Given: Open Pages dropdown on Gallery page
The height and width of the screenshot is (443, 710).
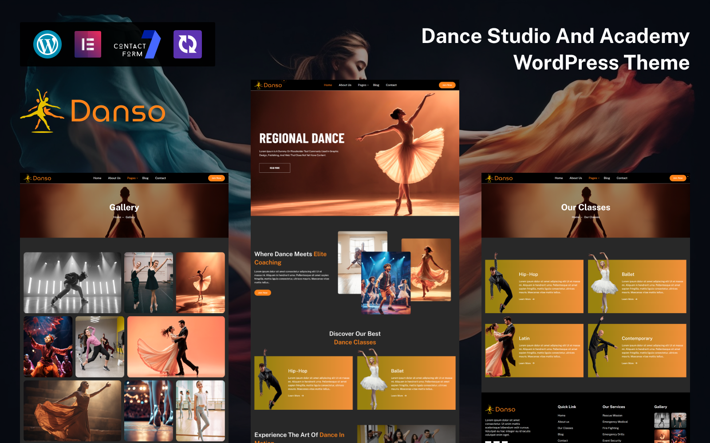Looking at the screenshot, I should (132, 178).
